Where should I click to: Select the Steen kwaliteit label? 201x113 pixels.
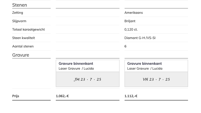click(x=23, y=38)
